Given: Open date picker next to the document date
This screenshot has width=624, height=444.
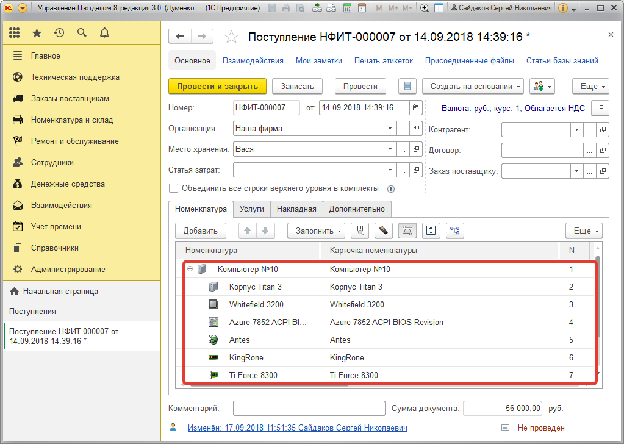Looking at the screenshot, I should tap(415, 107).
